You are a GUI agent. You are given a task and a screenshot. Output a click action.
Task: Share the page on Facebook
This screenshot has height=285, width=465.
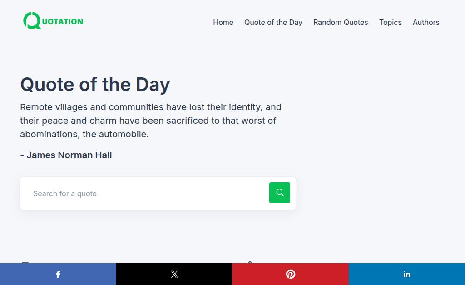[58, 274]
